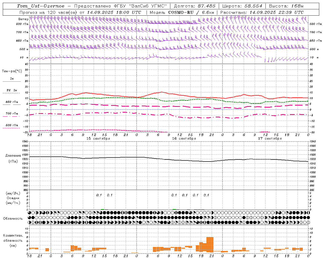Click the 2м temperature legend line sample
323x258 pixels.
point(12,81)
